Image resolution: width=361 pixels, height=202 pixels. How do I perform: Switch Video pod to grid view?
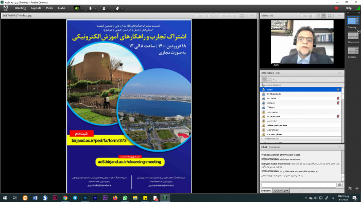318,16
